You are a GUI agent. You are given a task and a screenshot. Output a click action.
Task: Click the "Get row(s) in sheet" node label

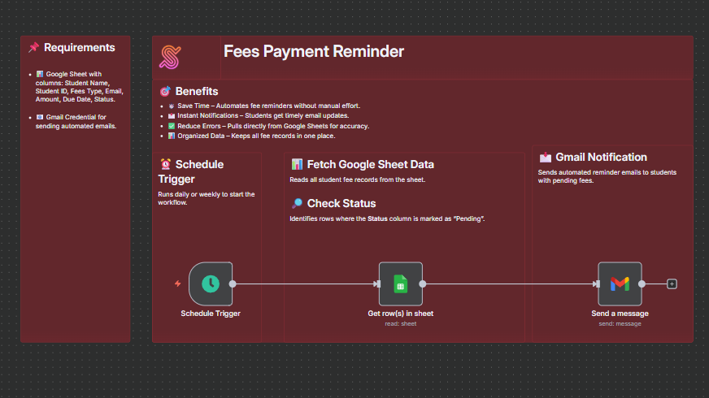(400, 313)
